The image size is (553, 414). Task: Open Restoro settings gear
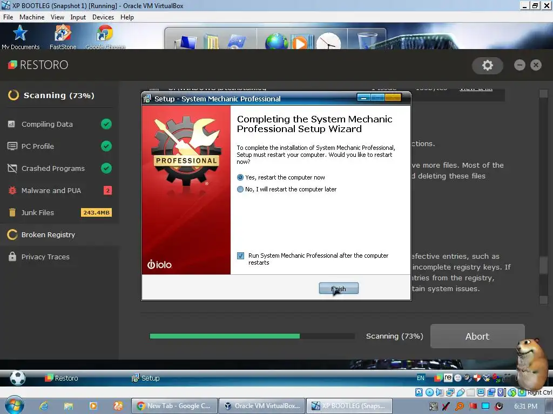(488, 65)
